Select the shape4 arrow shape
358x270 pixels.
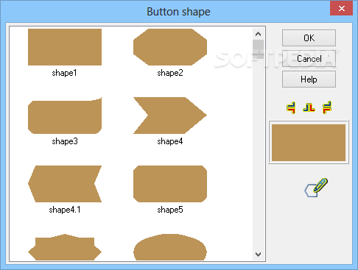(x=170, y=116)
